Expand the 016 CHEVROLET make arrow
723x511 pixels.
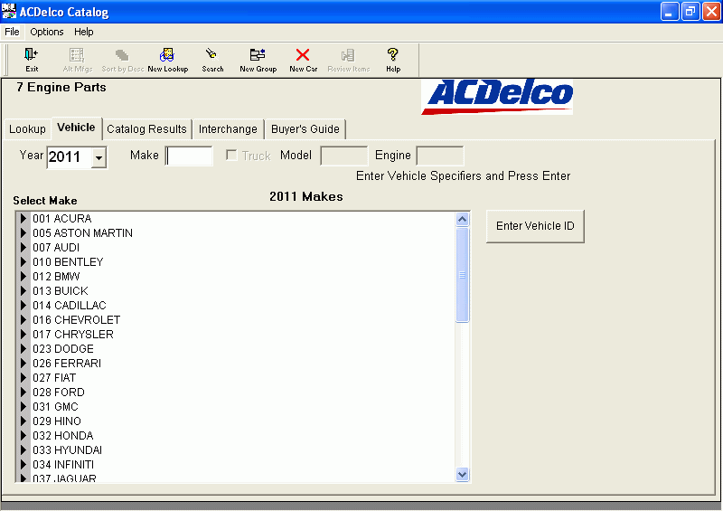pyautogui.click(x=23, y=320)
